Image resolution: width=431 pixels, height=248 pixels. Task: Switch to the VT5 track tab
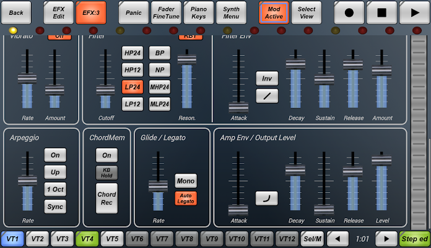point(112,239)
